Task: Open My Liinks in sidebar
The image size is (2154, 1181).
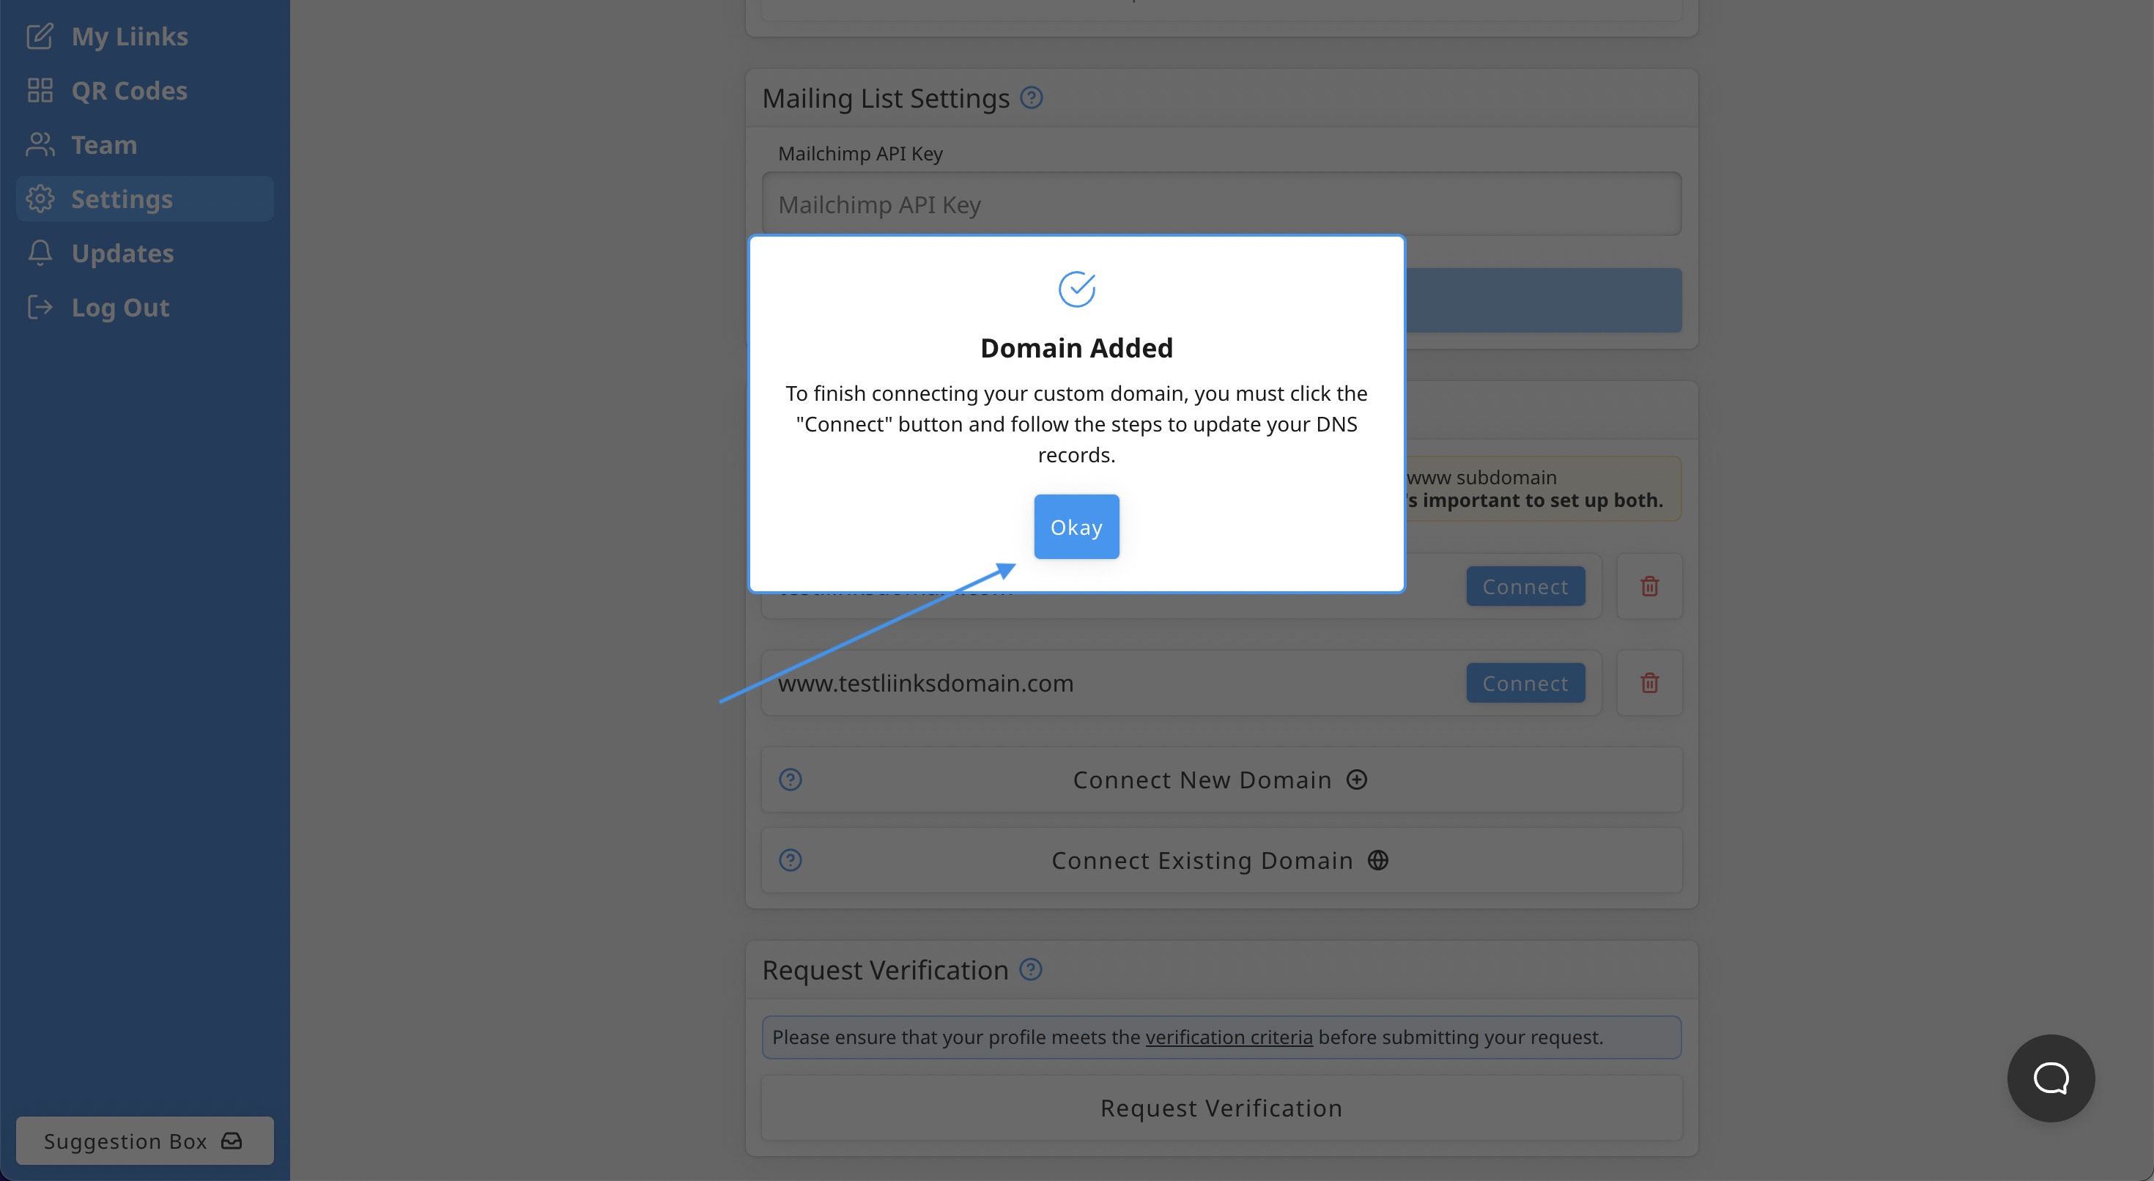Action: pos(129,36)
